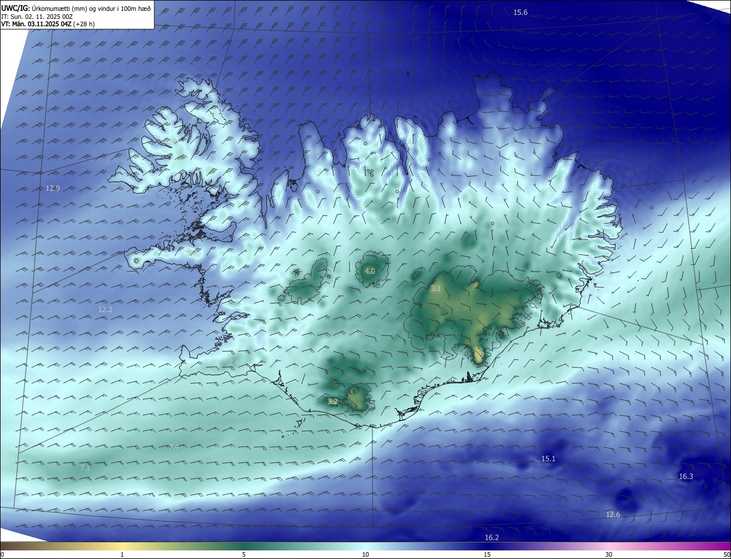Screen dimensions: 731x559
Task: Click the 12.6 value label on the map
Action: pyautogui.click(x=613, y=514)
